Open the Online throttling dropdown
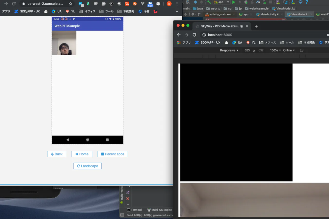Viewport: 329px width, 219px height. pyautogui.click(x=289, y=50)
